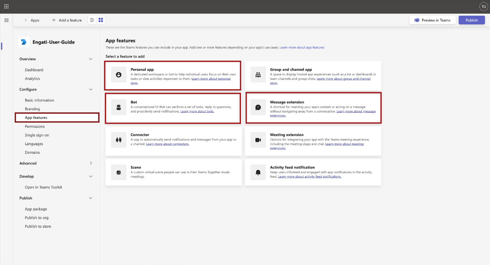This screenshot has width=490, height=265.
Task: Open Analytics in the sidebar
Action: (x=33, y=78)
